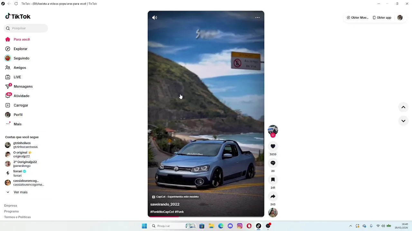Open your Perfil page
Image resolution: width=412 pixels, height=231 pixels.
tap(14, 115)
